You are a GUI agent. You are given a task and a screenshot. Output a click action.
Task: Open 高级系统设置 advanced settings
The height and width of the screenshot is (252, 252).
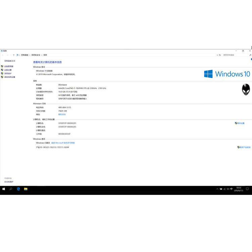coord(10,77)
